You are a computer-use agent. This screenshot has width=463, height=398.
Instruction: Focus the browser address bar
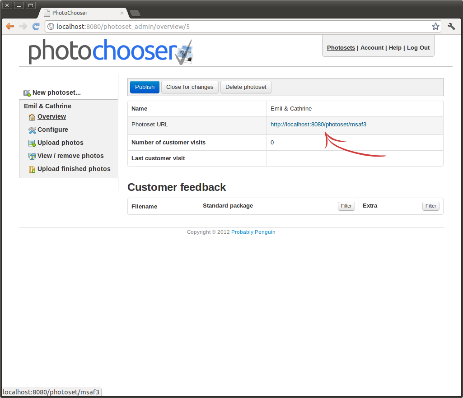pyautogui.click(x=239, y=27)
